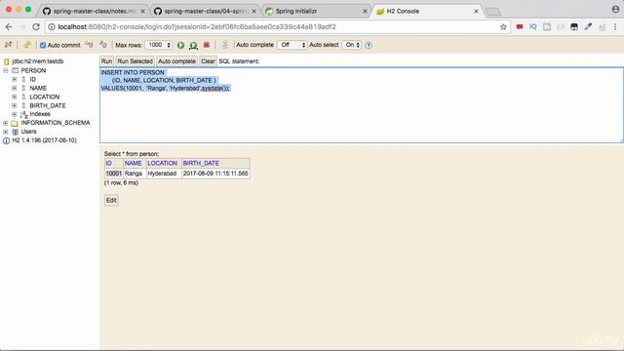Click the BIRTH_DATE column name in tree
624x351 pixels.
click(48, 105)
